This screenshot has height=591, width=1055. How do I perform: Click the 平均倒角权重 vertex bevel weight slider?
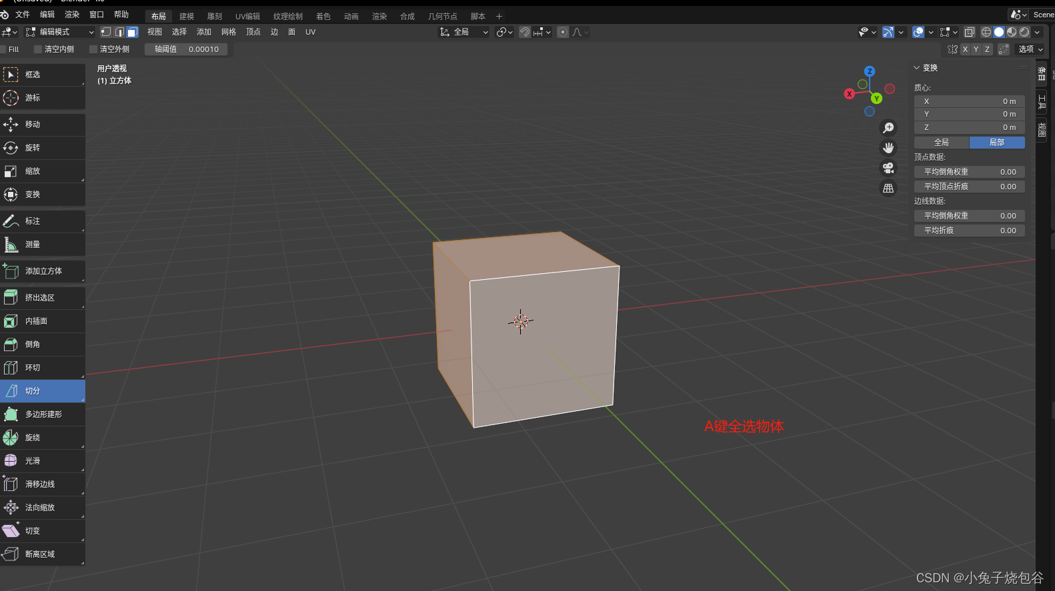click(x=970, y=172)
